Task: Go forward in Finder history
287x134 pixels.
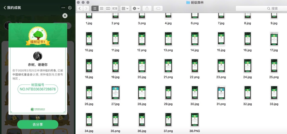Action: pyautogui.click(x=86, y=9)
